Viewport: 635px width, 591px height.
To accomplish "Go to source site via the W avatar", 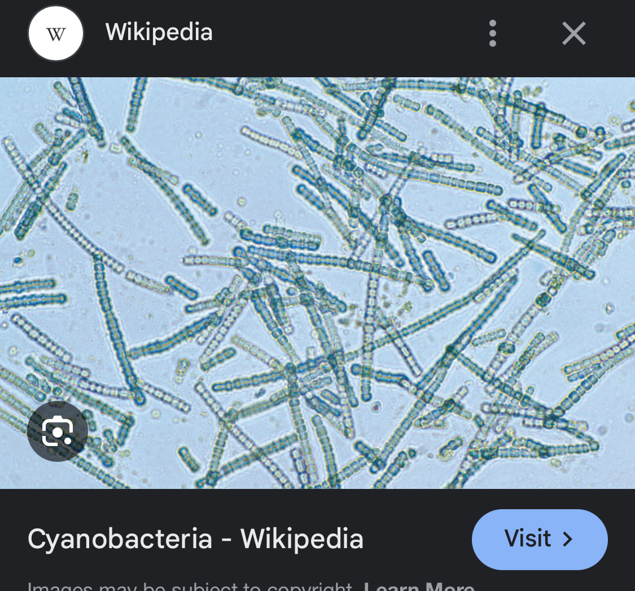I will pyautogui.click(x=56, y=33).
